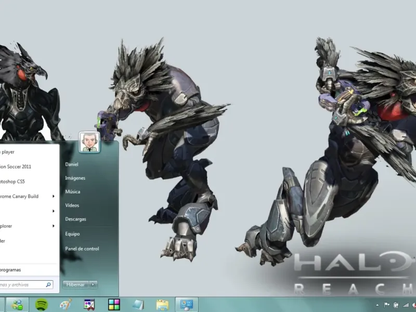Click the Hibernar button

75,284
